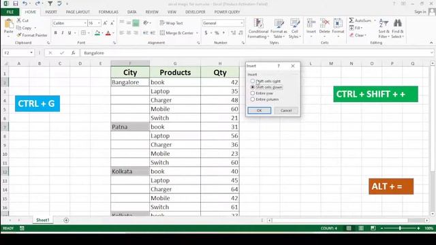Click the Save icon in Quick Access Toolbar
This screenshot has height=245, width=436.
[16, 3]
